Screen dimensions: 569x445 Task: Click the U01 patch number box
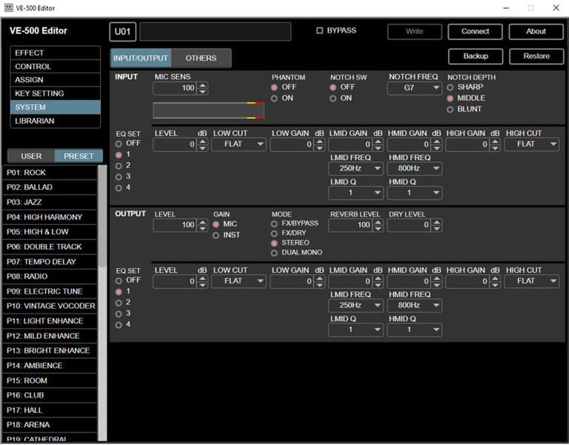pyautogui.click(x=122, y=32)
